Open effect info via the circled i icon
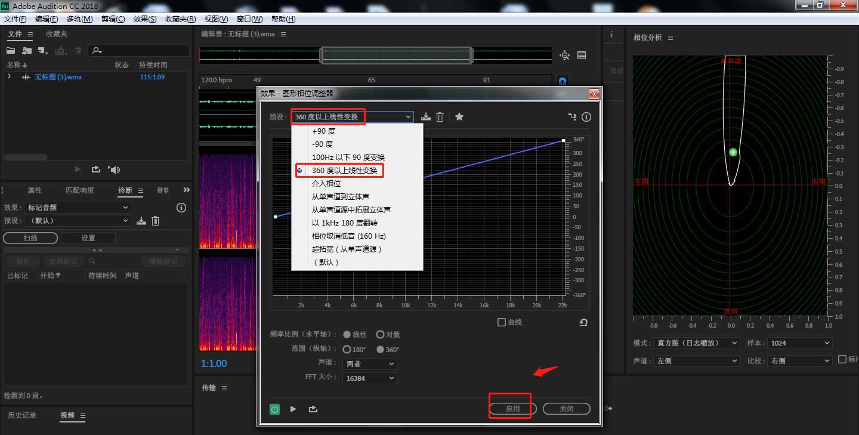 [586, 117]
